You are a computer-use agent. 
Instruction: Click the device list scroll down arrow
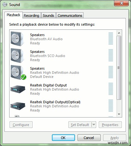pos(119,114)
